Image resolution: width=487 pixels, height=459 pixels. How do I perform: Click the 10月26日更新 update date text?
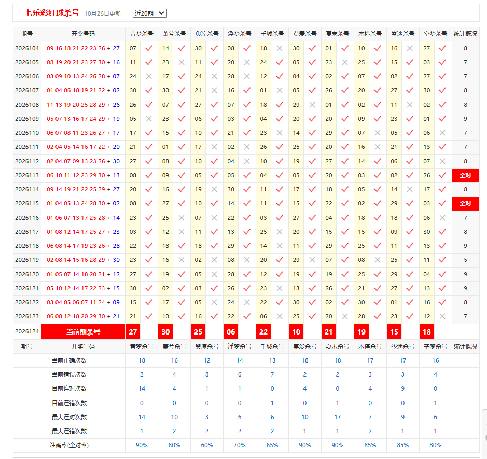click(103, 13)
